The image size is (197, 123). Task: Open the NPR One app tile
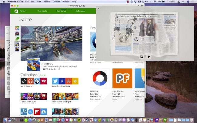(100, 78)
